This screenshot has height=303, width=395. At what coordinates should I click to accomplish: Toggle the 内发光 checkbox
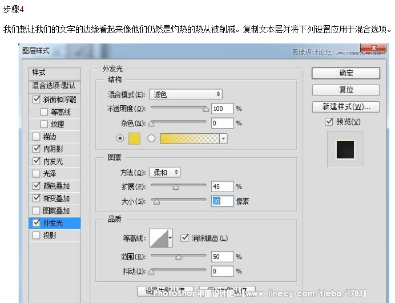pyautogui.click(x=37, y=161)
